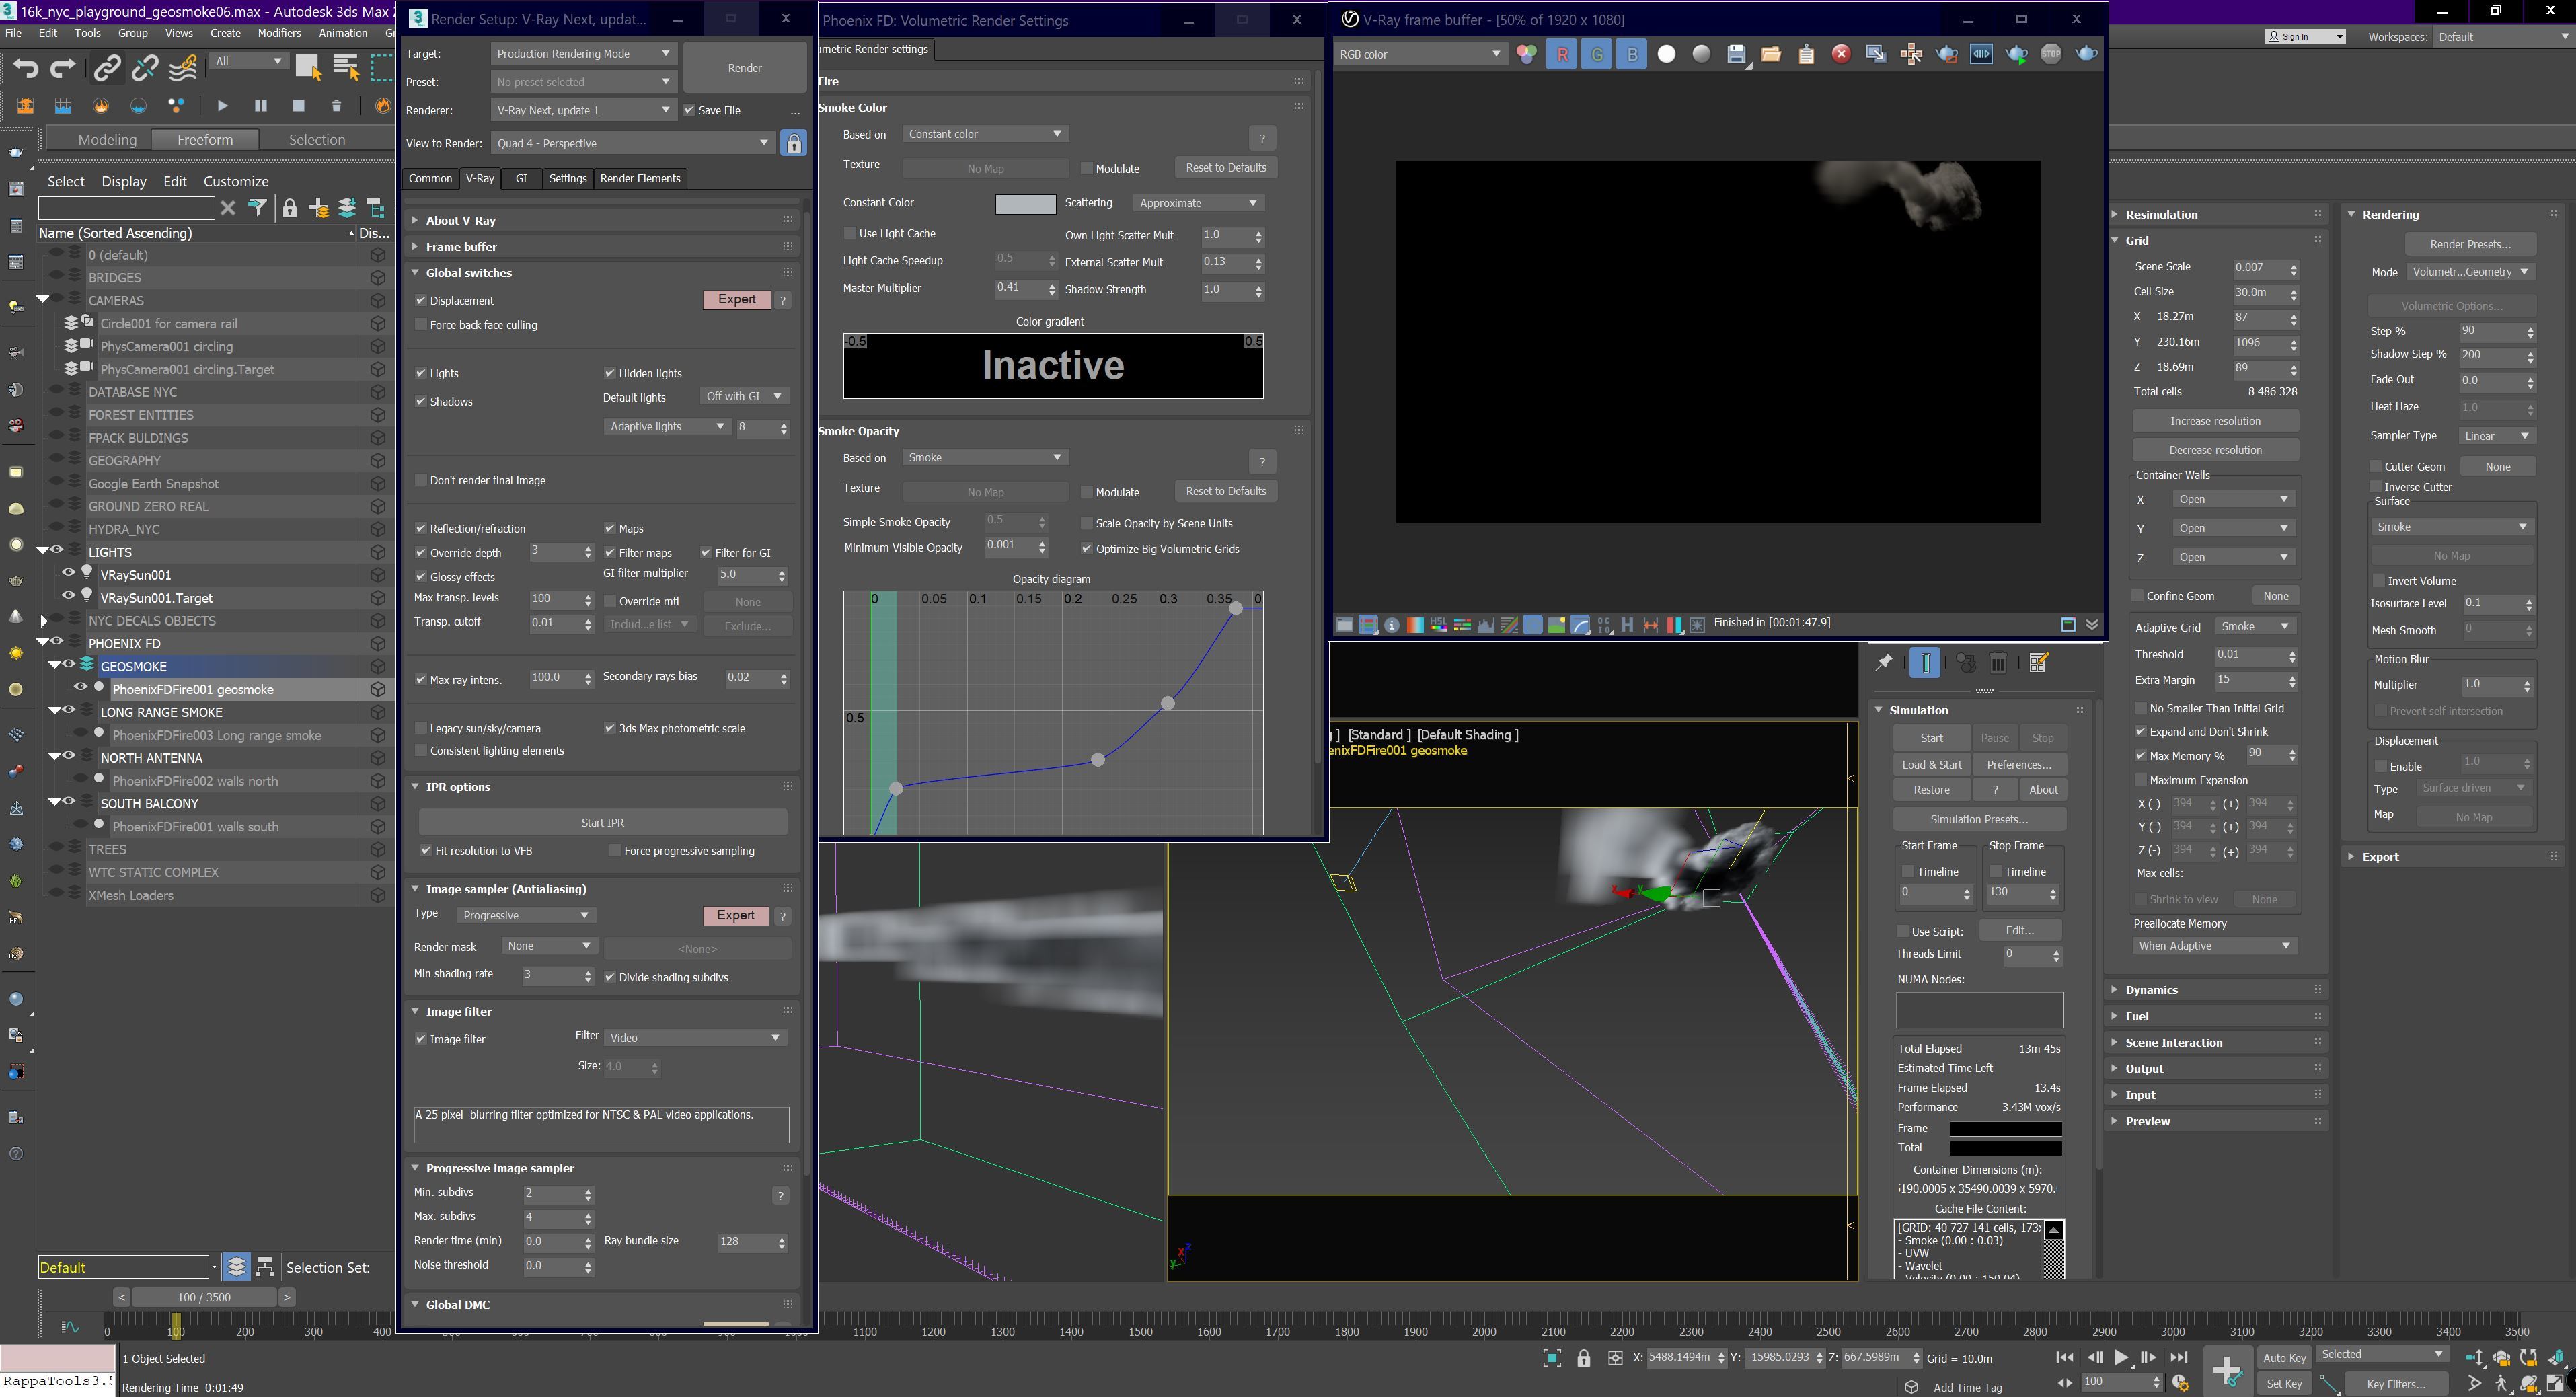Toggle the Hidden lights checkbox

coord(609,373)
